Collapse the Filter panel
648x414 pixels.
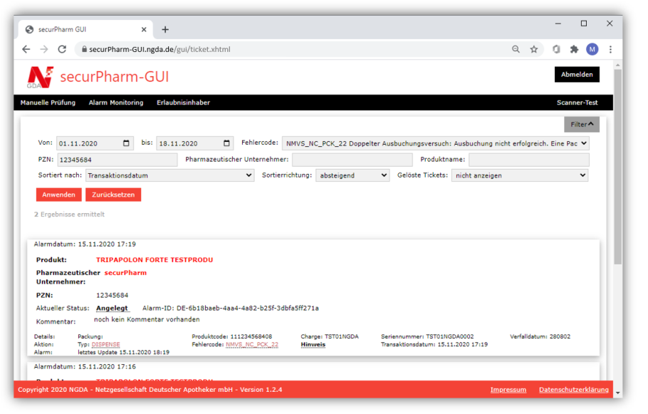click(582, 125)
